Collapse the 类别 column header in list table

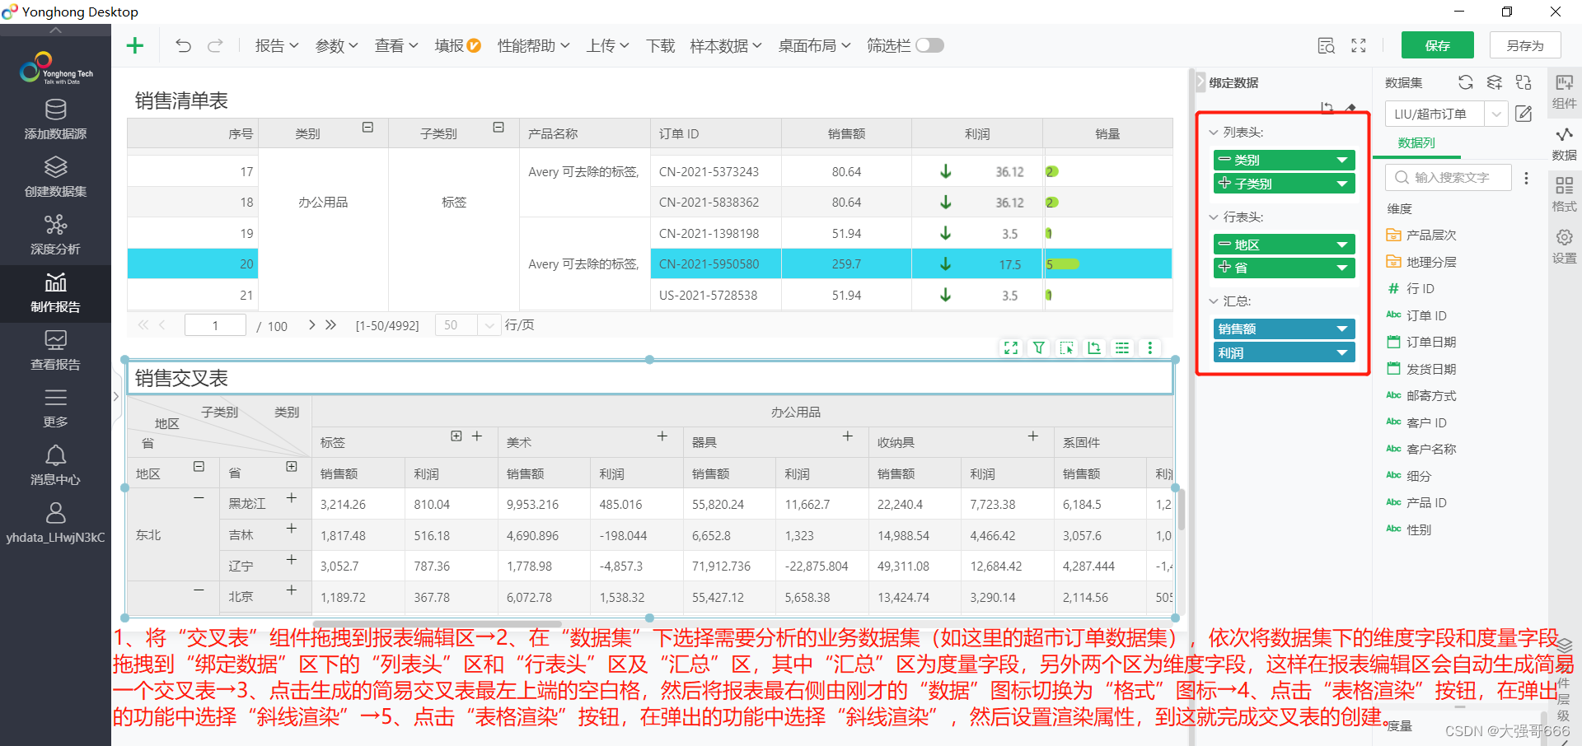(x=368, y=128)
